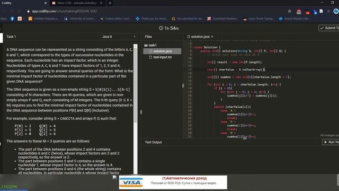Screen dimensions: 339x191
Task: Place cursor on the toCharArray code line
Action: (236, 70)
